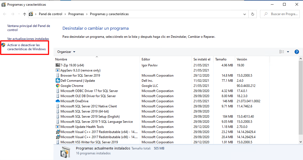Click the scroll down arrow of list scrollbar
Screen dimensions: 303x160
pos(301,142)
